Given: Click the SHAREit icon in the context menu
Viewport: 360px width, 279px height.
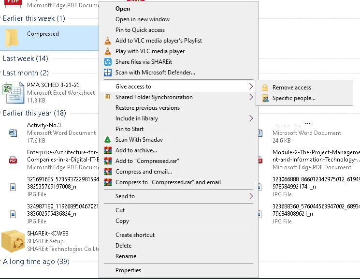Looking at the screenshot, I should point(107,62).
